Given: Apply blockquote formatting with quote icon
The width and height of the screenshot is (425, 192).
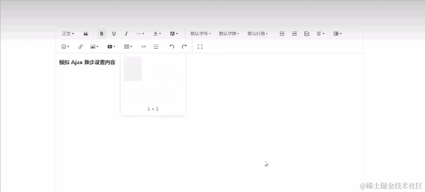Looking at the screenshot, I should [x=85, y=33].
